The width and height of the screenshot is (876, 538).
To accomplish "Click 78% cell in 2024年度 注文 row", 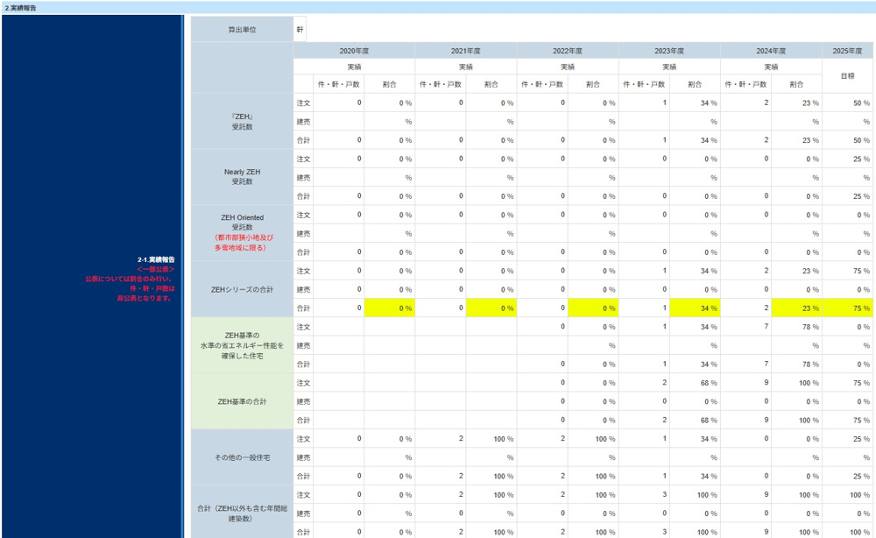I will (796, 327).
